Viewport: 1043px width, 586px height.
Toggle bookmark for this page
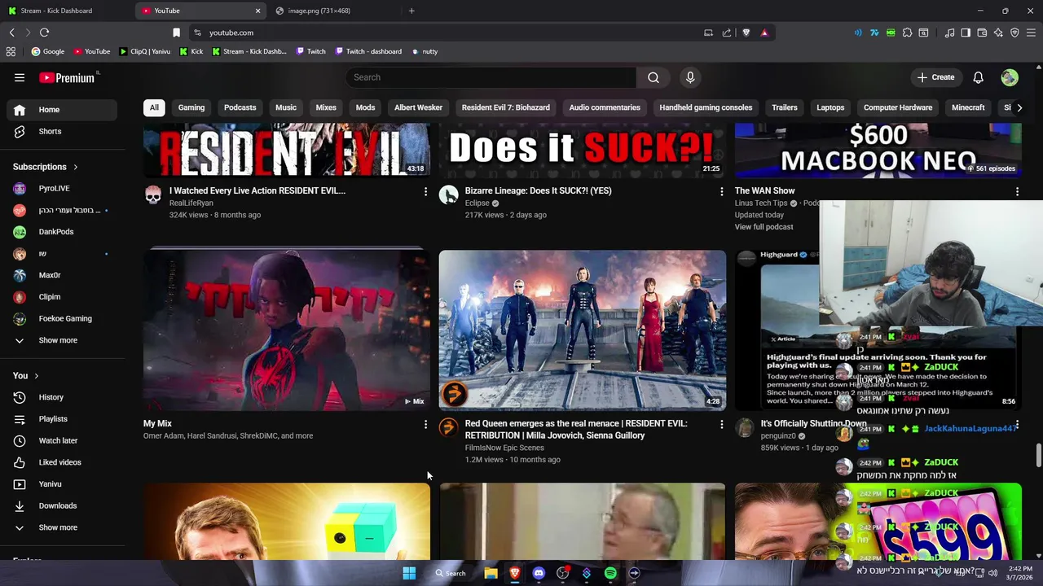tap(176, 33)
